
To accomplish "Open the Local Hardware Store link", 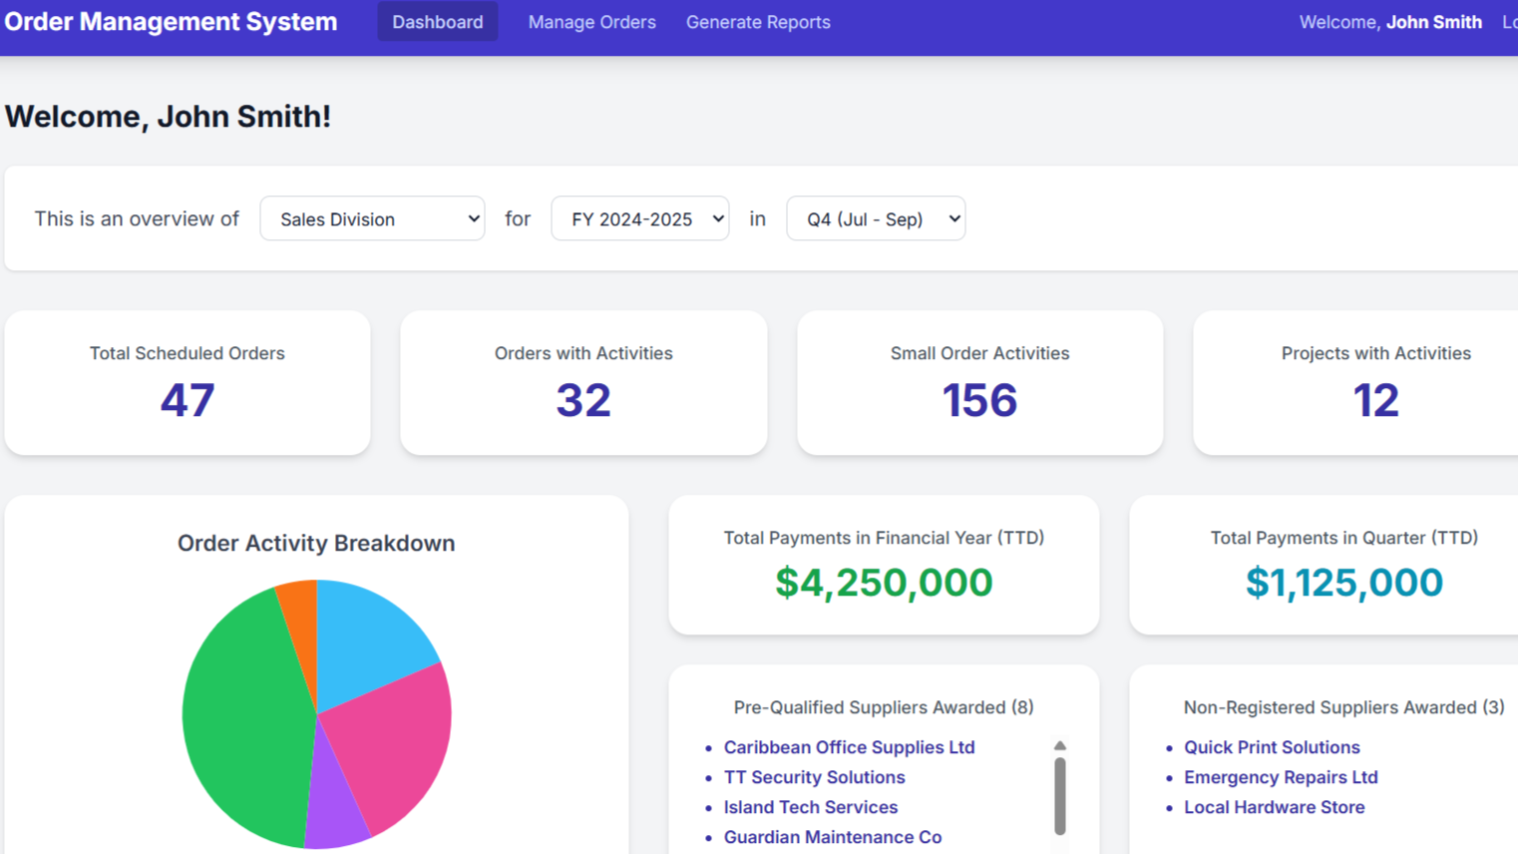I will 1274,806.
